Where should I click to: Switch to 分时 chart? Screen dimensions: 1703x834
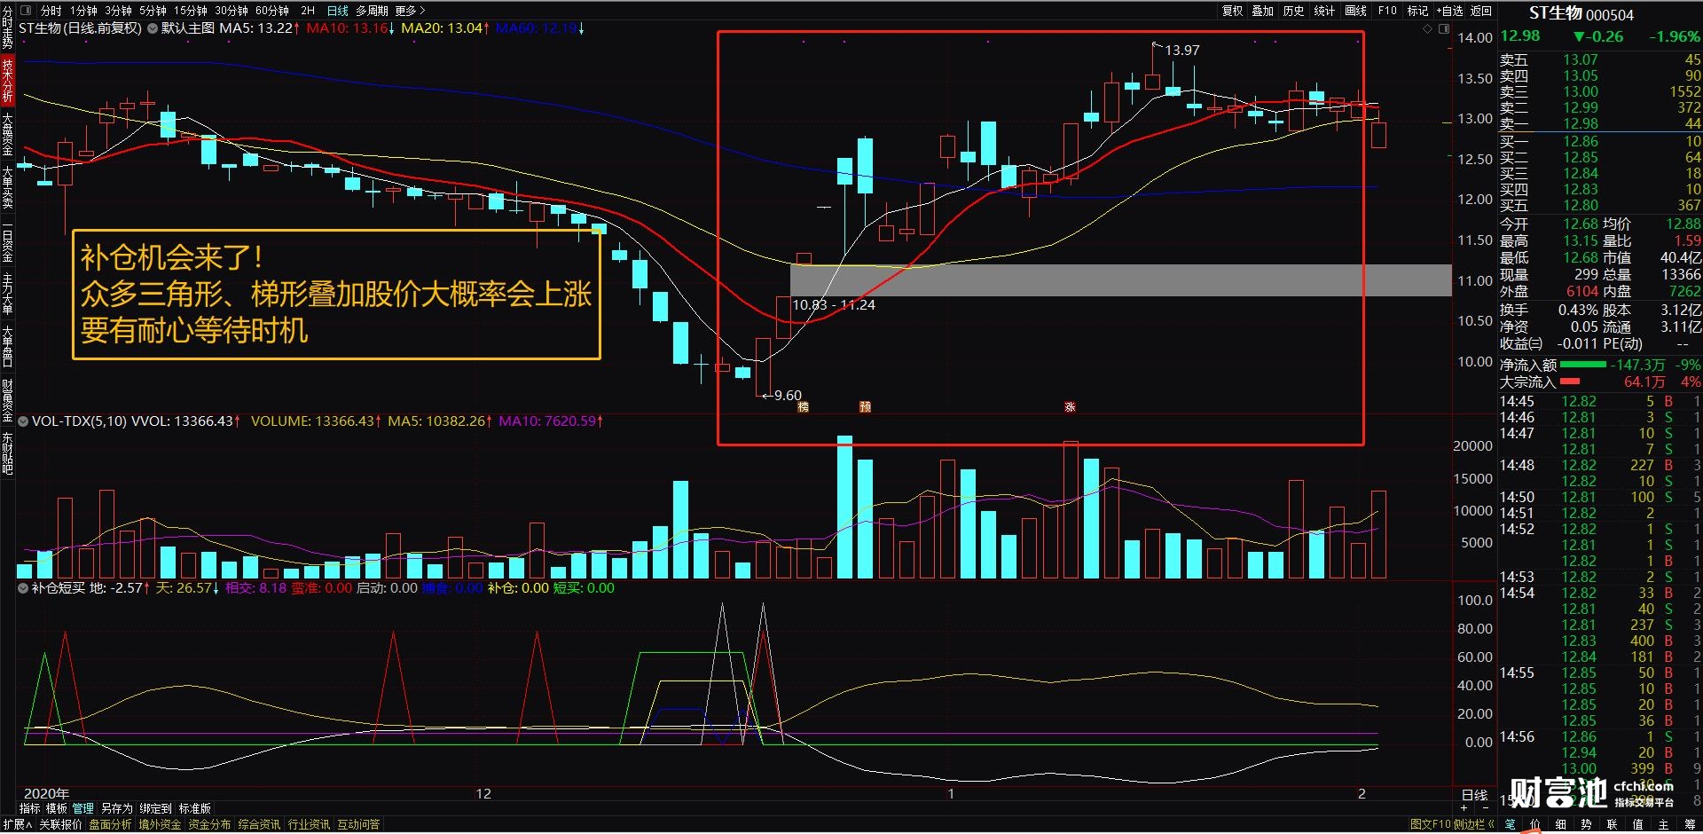51,11
